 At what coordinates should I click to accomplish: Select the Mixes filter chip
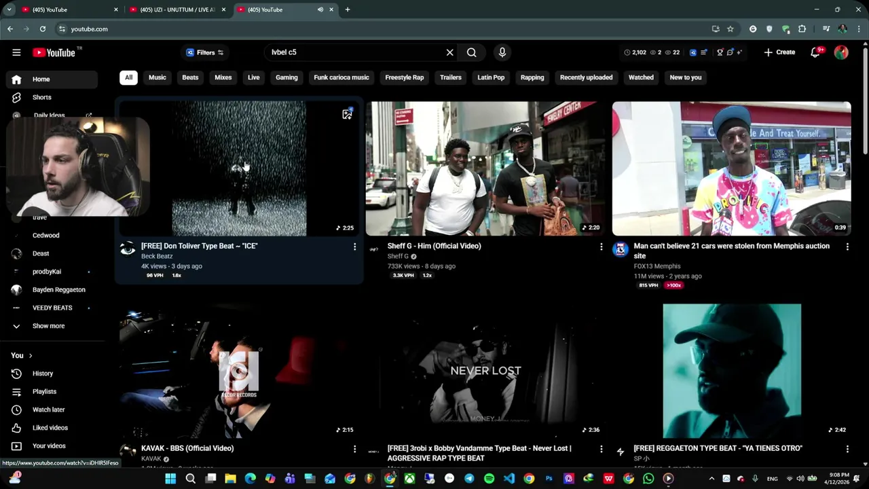[223, 77]
